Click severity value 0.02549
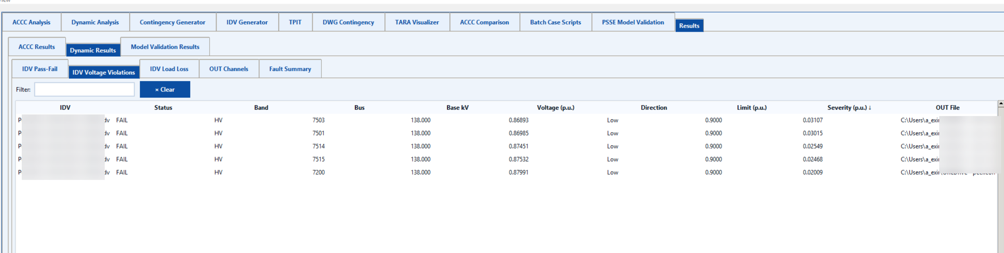The width and height of the screenshot is (1004, 253). [813, 146]
